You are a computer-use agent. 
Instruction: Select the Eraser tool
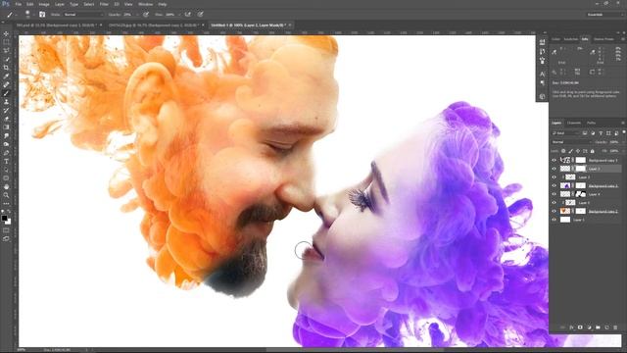6,119
